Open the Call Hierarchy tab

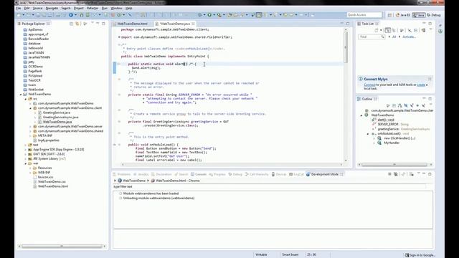tap(257, 174)
